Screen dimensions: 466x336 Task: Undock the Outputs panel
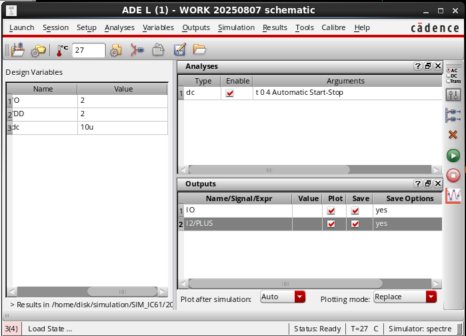(x=428, y=184)
